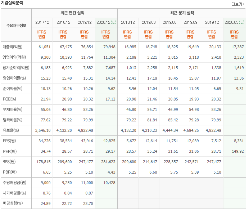
Task: Select the EPS(원) row label
Action: point(9,141)
